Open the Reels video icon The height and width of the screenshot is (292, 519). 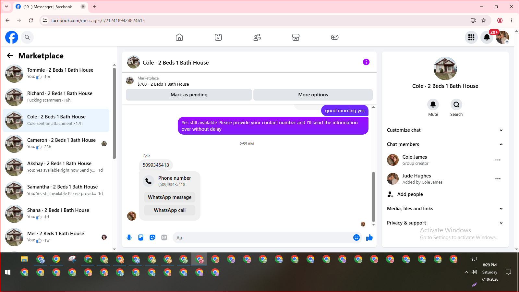point(218,37)
